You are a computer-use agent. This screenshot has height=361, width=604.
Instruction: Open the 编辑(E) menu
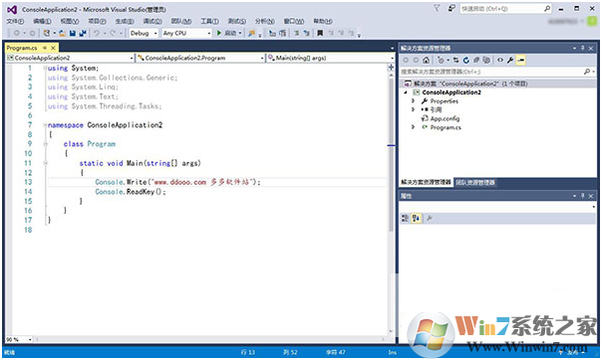click(x=42, y=21)
